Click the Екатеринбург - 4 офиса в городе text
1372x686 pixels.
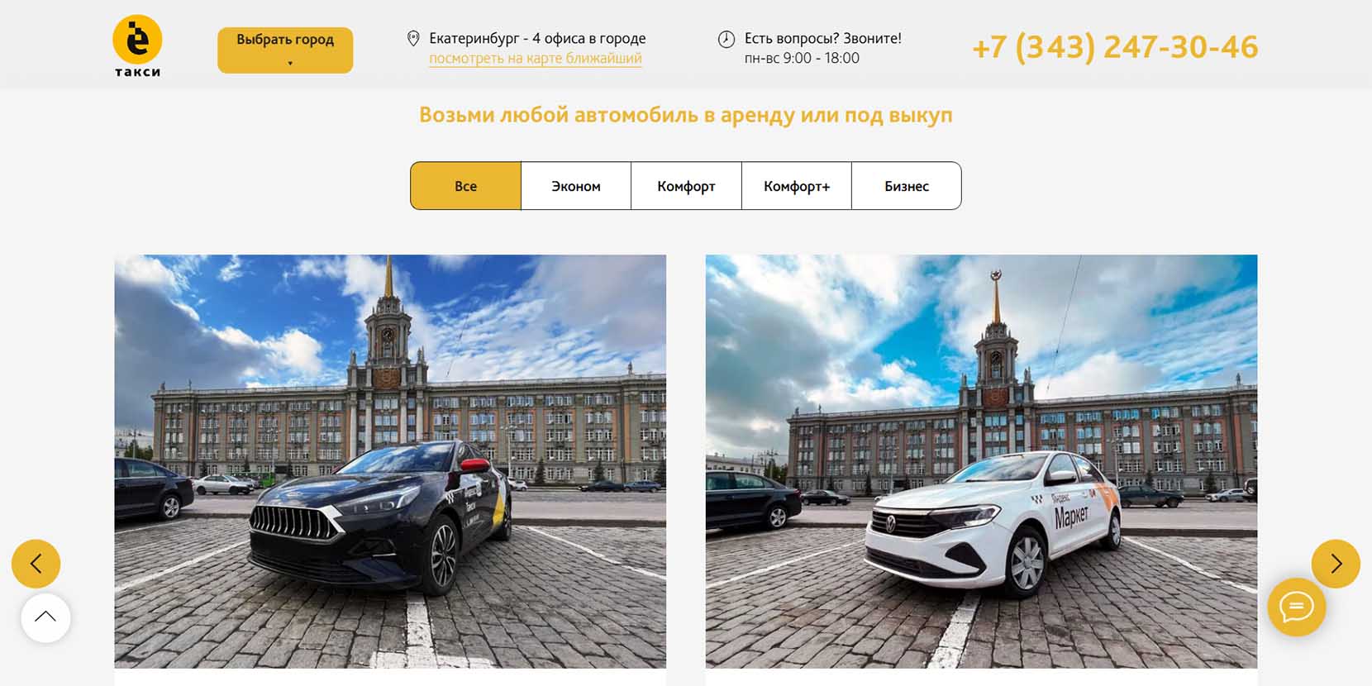pyautogui.click(x=537, y=38)
